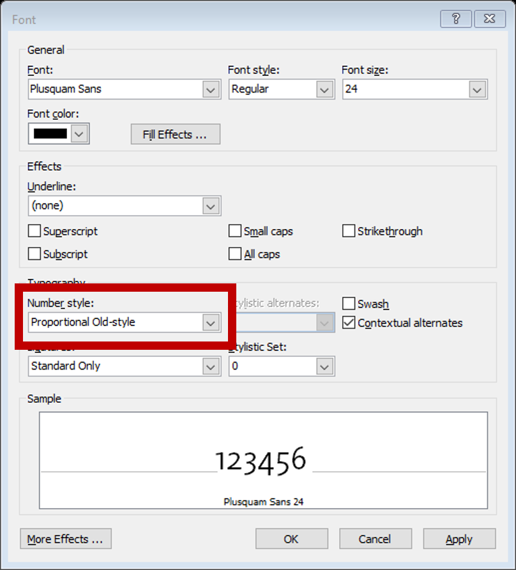516x570 pixels.
Task: Click the Apply button
Action: (x=459, y=539)
